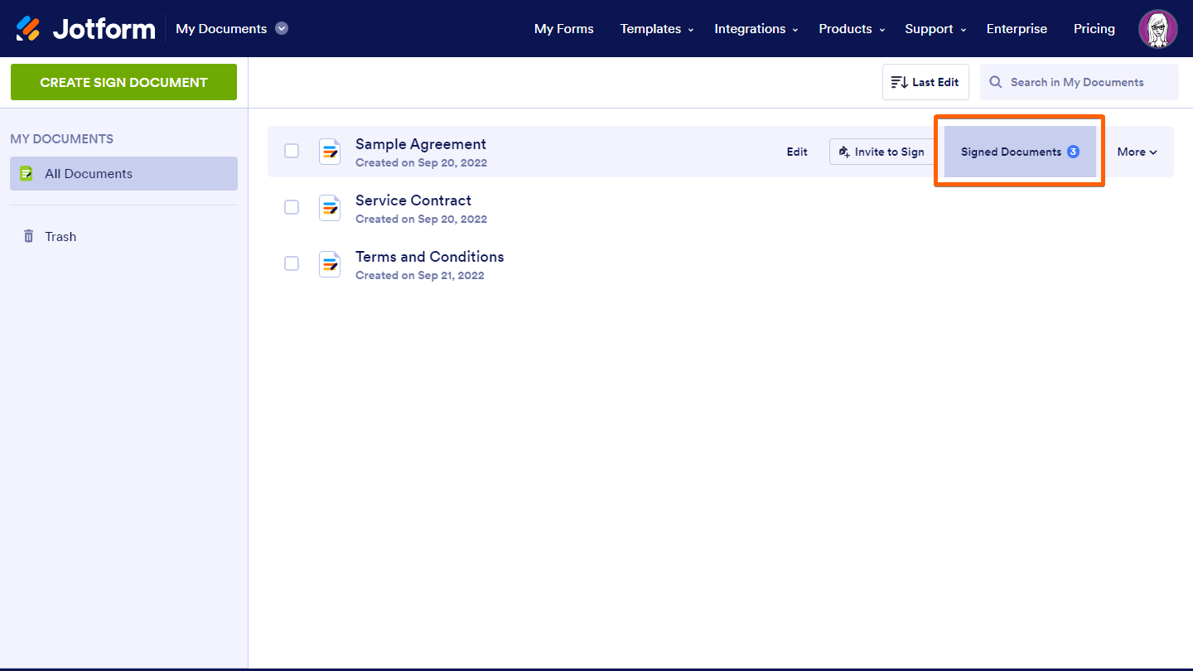Go to My Forms
This screenshot has height=671, width=1193.
(563, 29)
